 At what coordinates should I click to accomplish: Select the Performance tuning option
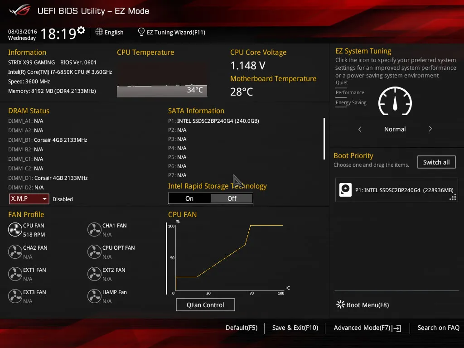(350, 92)
